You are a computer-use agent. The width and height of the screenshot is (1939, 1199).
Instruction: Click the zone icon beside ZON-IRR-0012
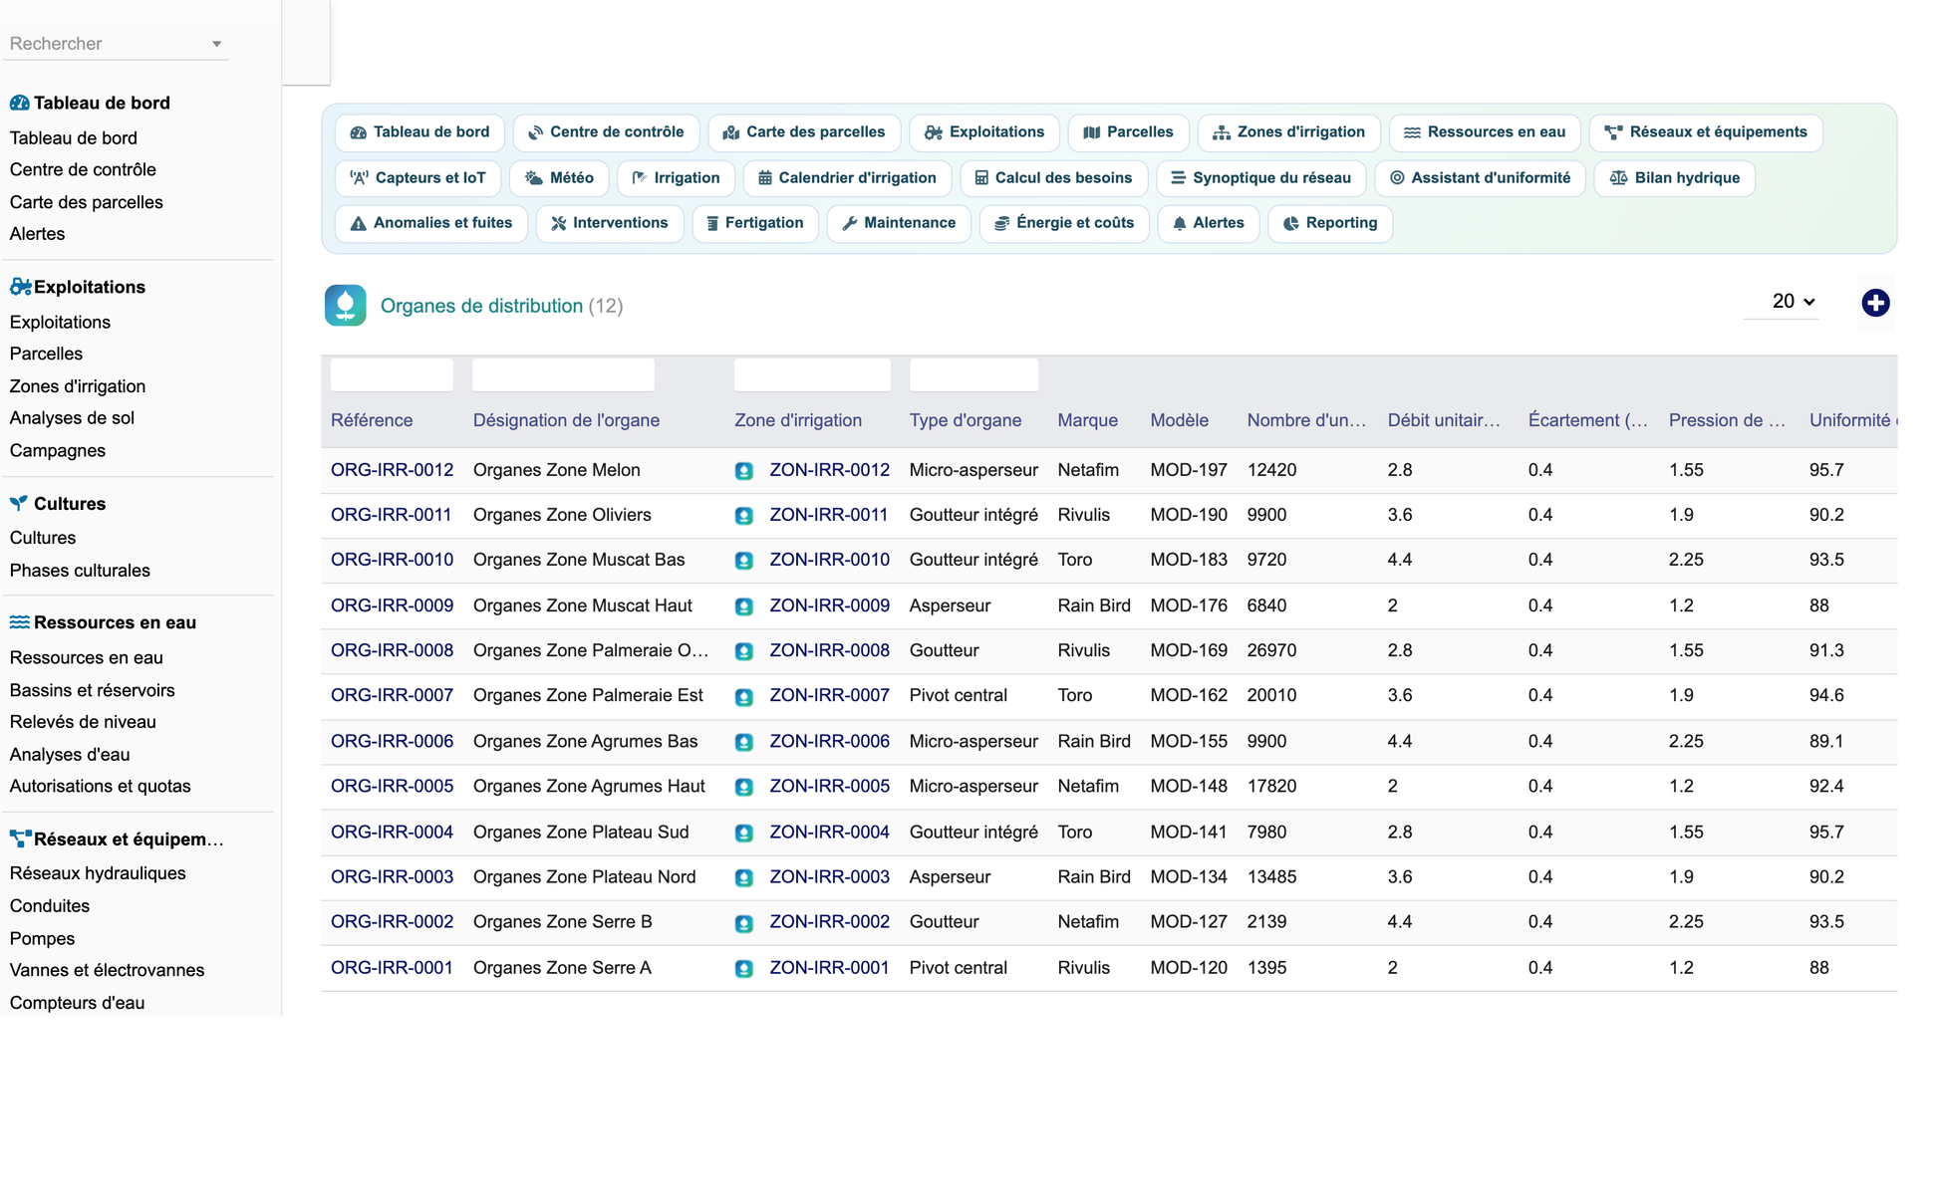pyautogui.click(x=743, y=471)
